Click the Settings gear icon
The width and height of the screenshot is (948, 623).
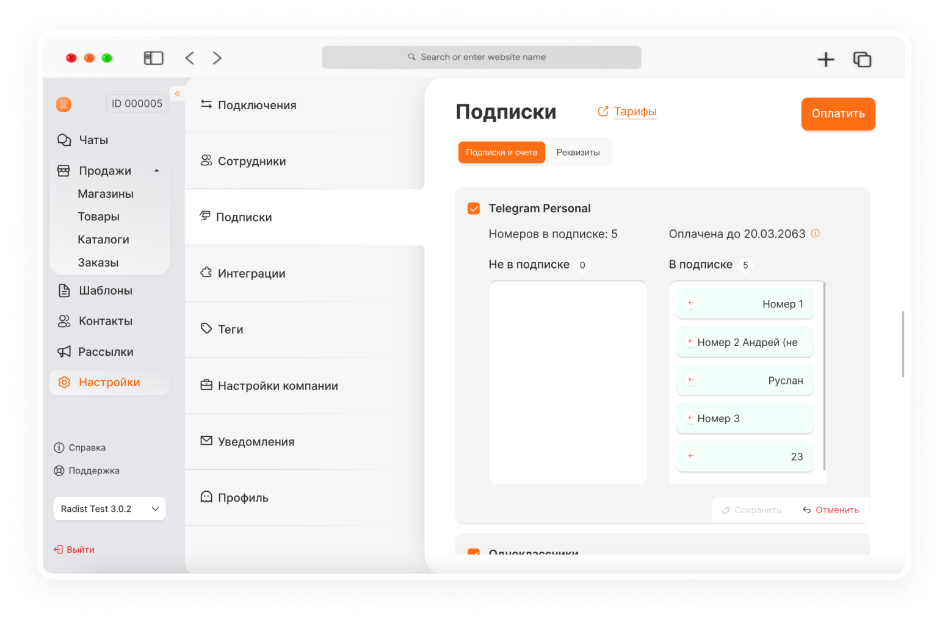(64, 383)
